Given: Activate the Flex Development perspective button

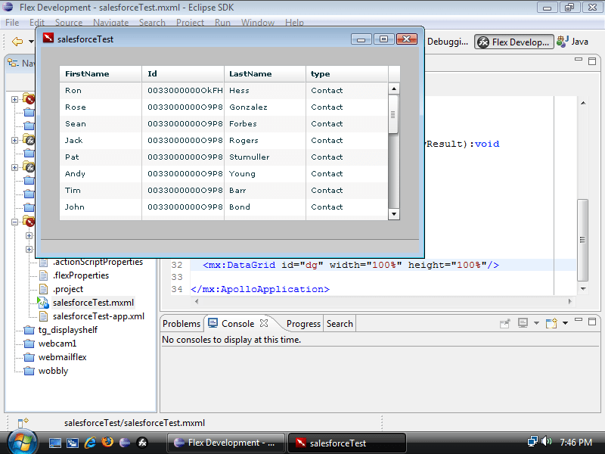Looking at the screenshot, I should 513,42.
